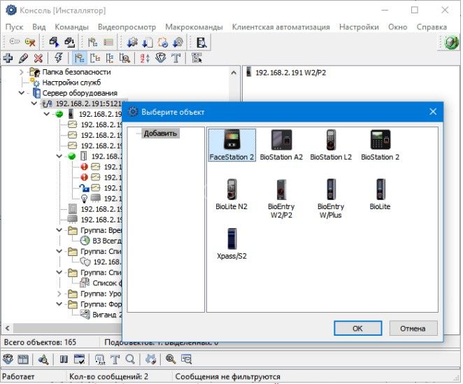Collapse Группа: Фор... folder node
The width and height of the screenshot is (463, 384).
(59, 304)
